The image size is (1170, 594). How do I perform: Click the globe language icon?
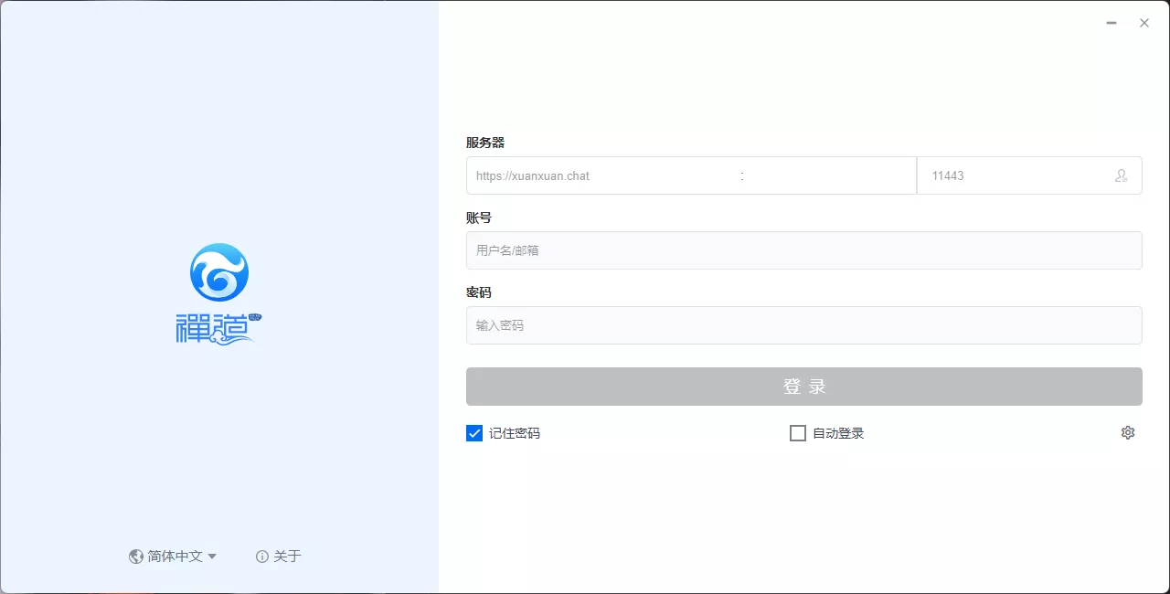click(136, 557)
